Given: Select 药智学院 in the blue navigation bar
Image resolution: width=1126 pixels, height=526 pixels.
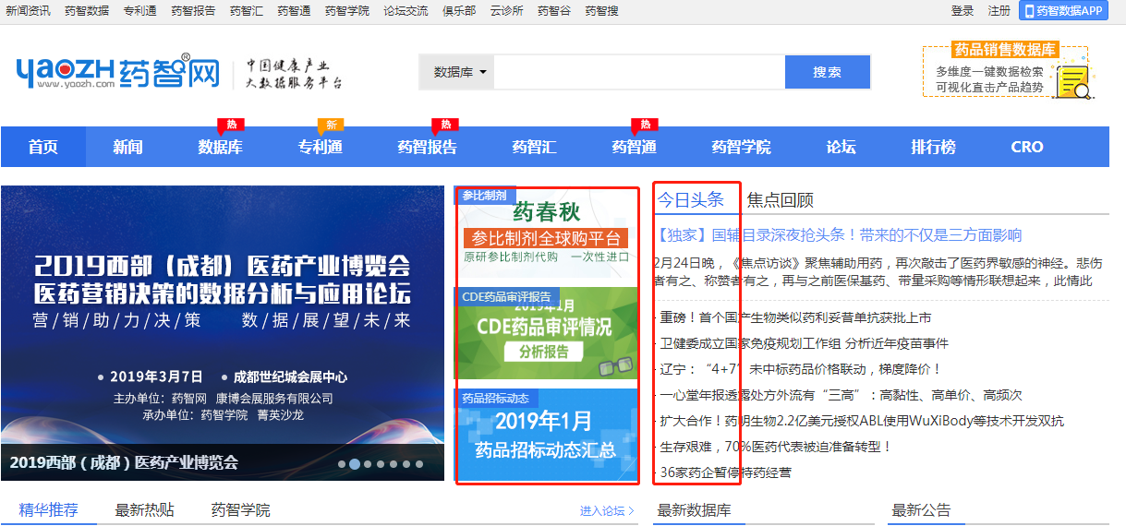Looking at the screenshot, I should tap(741, 147).
